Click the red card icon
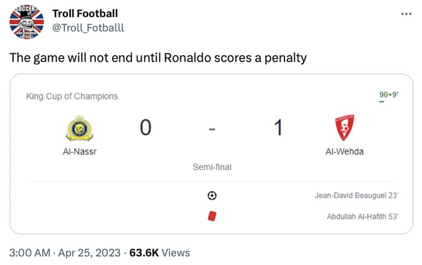This screenshot has width=422, height=265. pos(212,216)
